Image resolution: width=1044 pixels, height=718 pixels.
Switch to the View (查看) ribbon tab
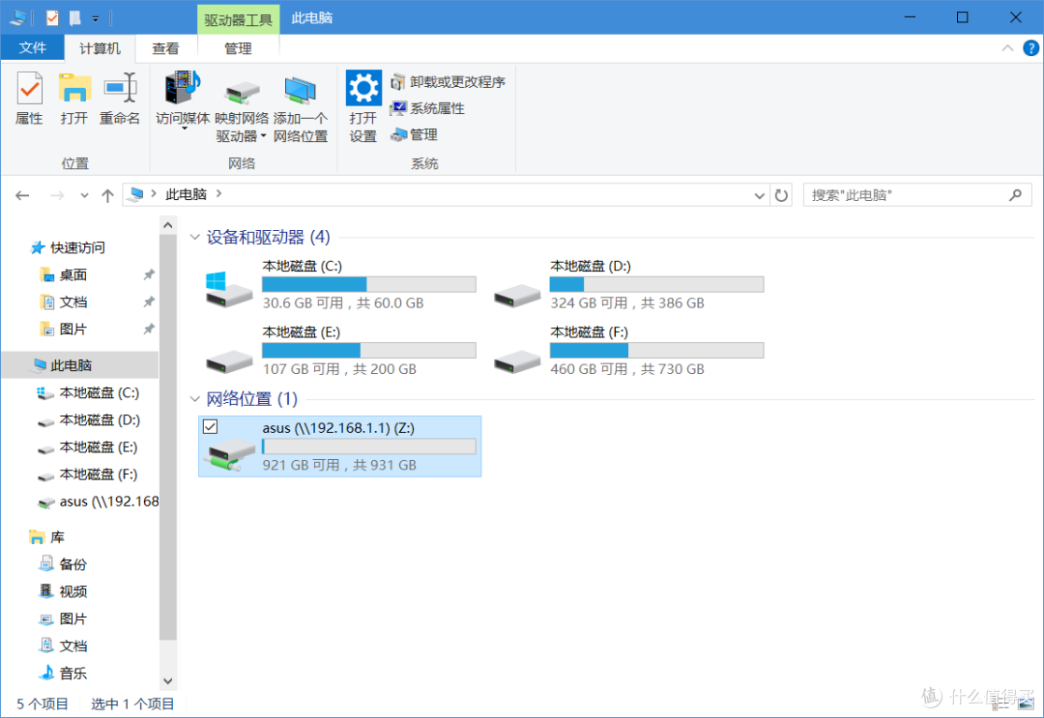166,48
